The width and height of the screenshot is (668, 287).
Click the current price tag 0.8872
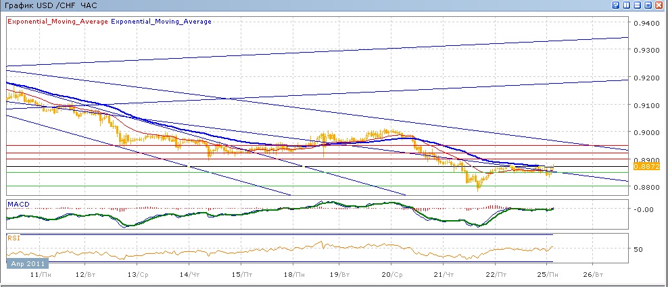tap(646, 166)
